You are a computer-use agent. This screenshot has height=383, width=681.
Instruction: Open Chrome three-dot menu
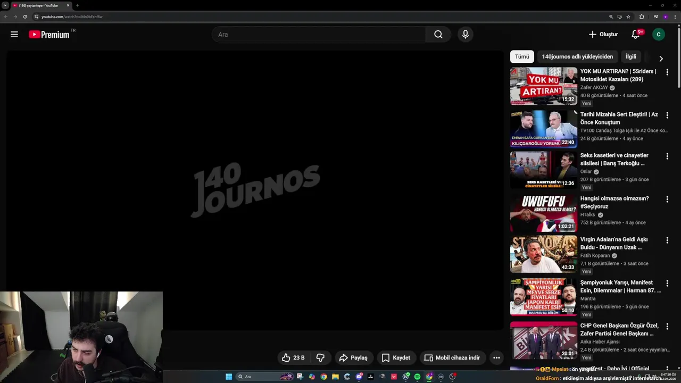675,16
